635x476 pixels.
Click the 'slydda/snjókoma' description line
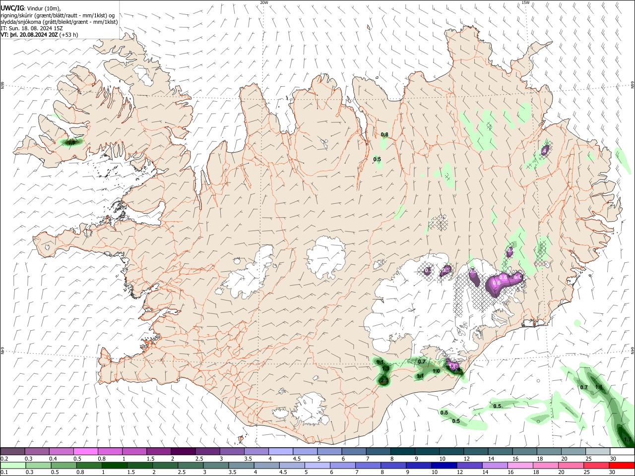(59, 21)
